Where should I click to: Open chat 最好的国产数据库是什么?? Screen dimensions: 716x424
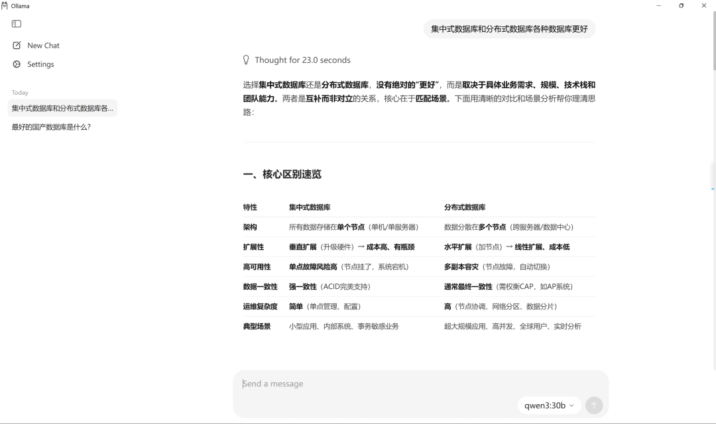[51, 127]
